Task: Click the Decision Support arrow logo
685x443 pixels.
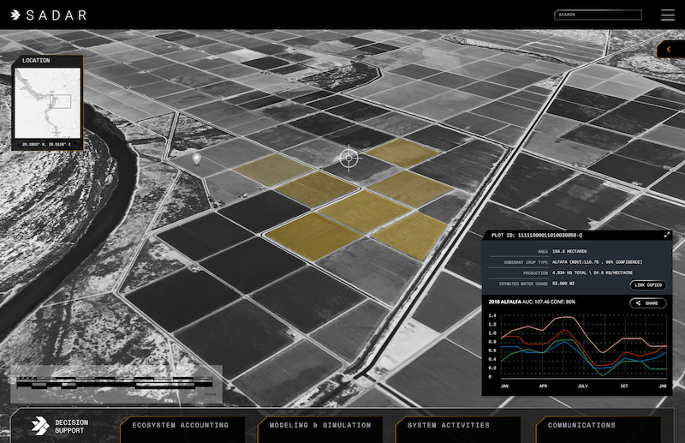Action: [x=39, y=426]
